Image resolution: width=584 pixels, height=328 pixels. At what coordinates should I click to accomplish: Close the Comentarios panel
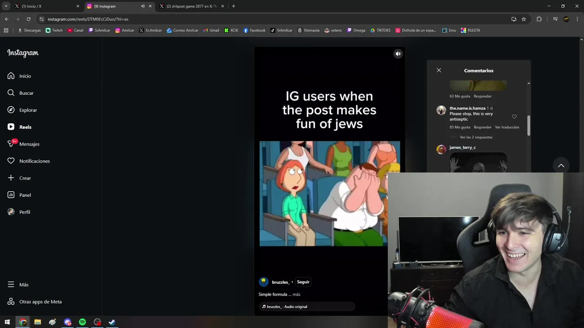click(x=439, y=70)
